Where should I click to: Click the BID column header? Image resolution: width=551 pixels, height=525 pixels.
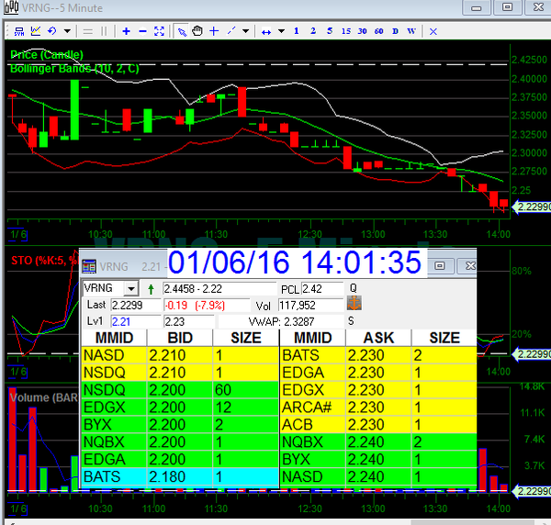[x=179, y=338]
